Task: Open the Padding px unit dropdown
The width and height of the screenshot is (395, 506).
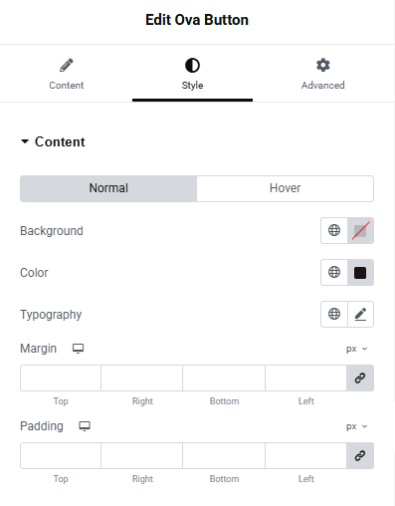Action: point(357,426)
